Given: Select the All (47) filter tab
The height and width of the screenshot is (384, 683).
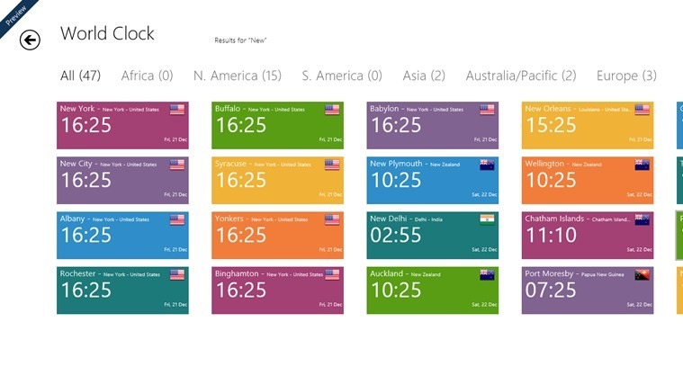Looking at the screenshot, I should pos(80,76).
